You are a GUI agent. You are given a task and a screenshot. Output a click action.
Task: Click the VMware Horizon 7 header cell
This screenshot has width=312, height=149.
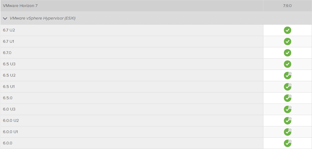20,6
